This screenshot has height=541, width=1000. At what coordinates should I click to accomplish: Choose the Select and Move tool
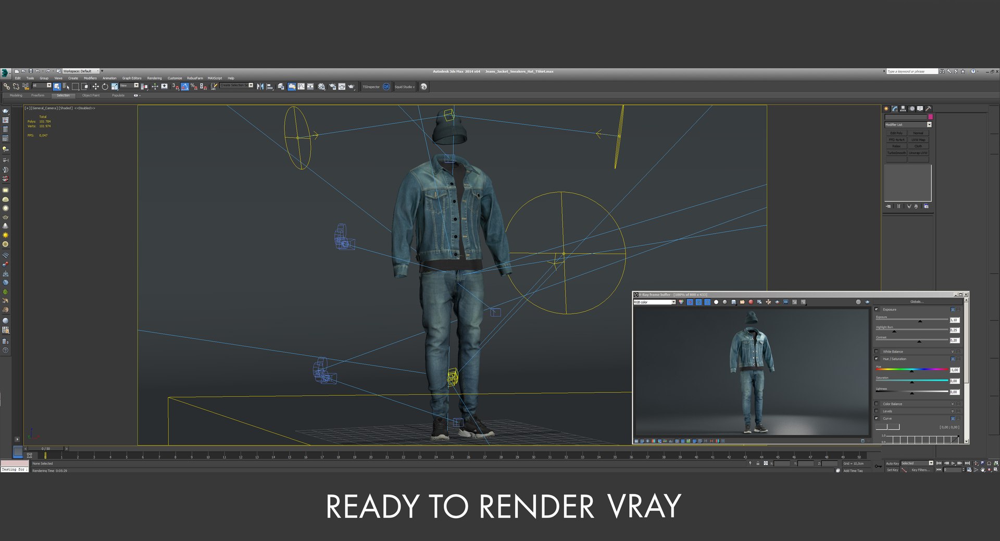click(95, 86)
